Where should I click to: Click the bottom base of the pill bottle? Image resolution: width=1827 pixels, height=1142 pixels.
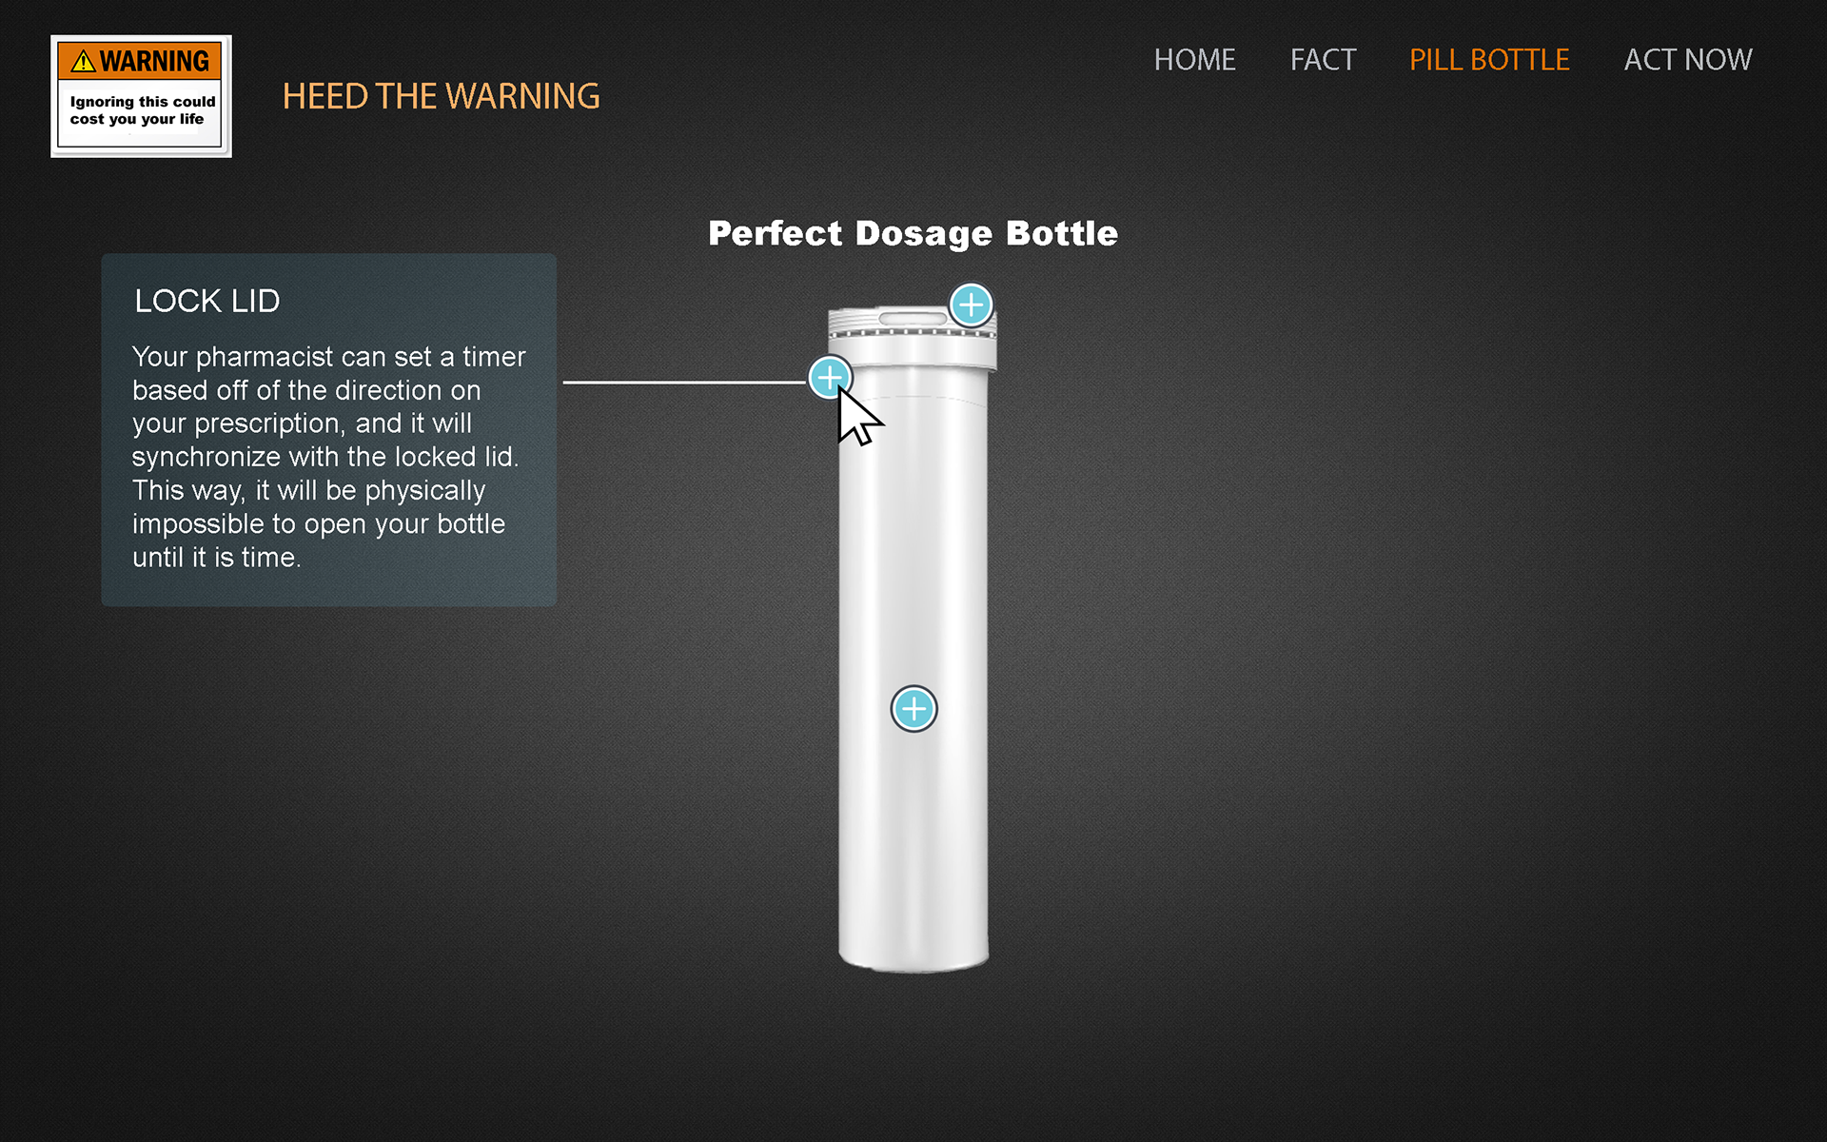tap(913, 956)
